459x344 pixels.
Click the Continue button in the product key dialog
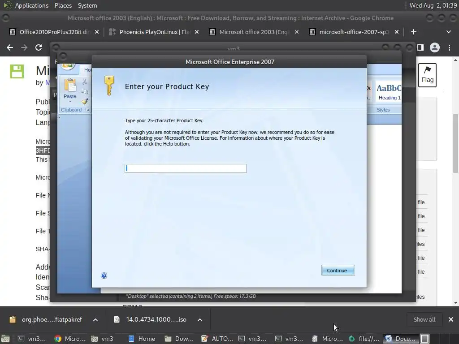click(338, 271)
